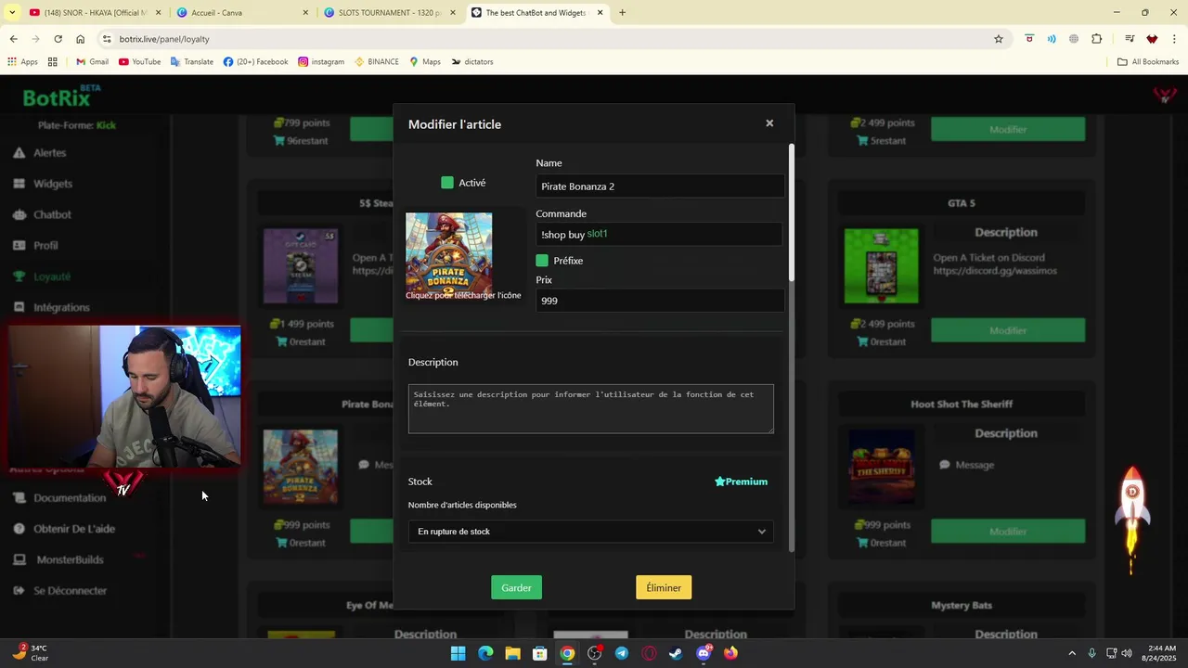Click the Commande field with !shop buy

(660, 235)
